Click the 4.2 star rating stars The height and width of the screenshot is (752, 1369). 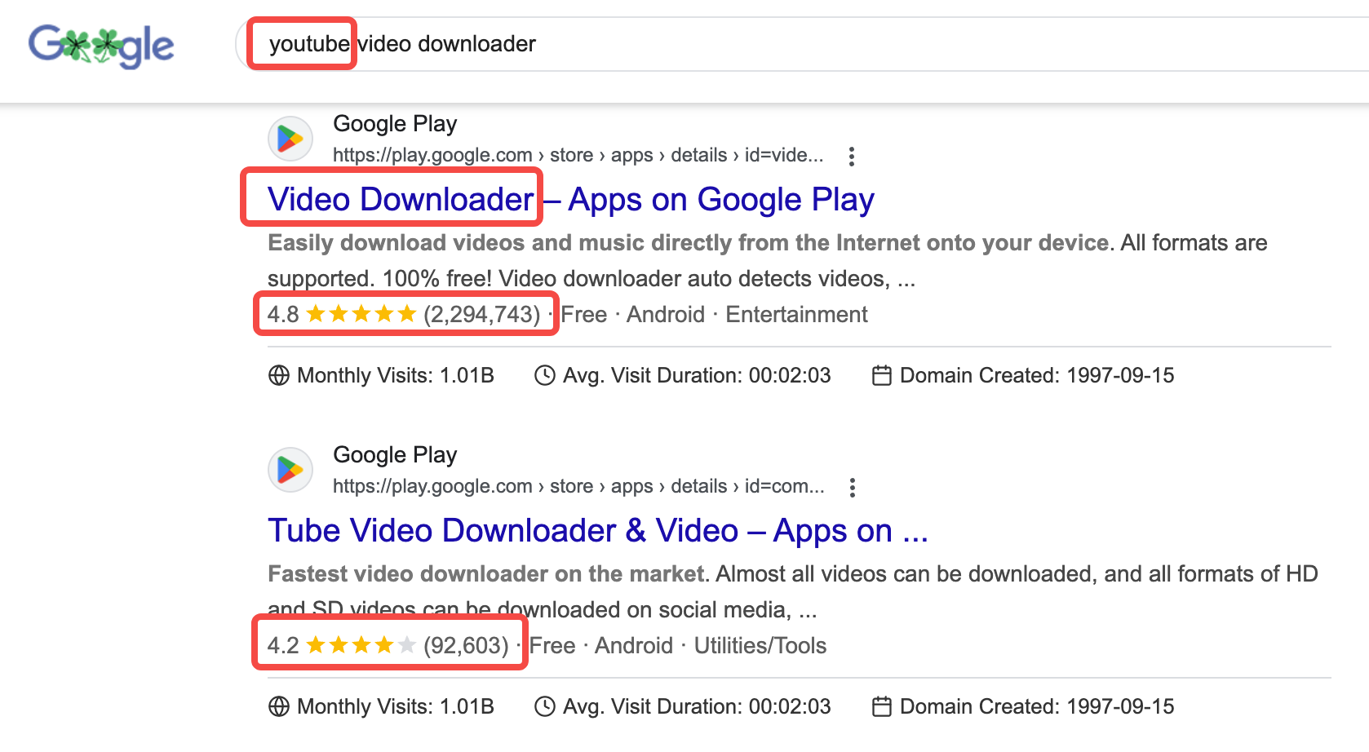(361, 646)
